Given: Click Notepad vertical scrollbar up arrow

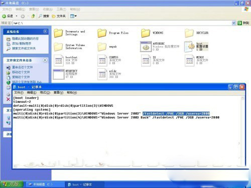Looking at the screenshot, I should (x=242, y=98).
